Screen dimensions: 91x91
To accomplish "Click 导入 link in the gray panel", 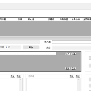I will [x=67, y=54].
